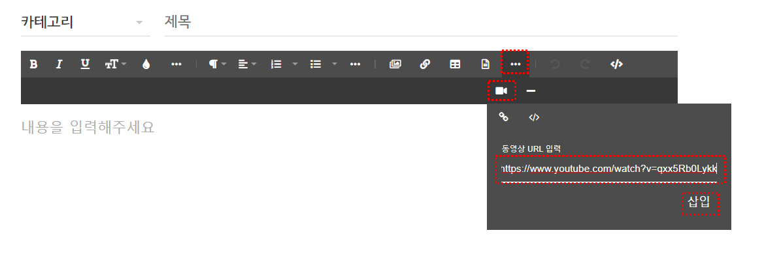This screenshot has height=254, width=764.
Task: Focus the 동영상 URL input field
Action: pos(609,169)
